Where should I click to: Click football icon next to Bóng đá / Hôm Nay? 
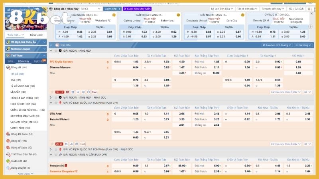(51, 9)
